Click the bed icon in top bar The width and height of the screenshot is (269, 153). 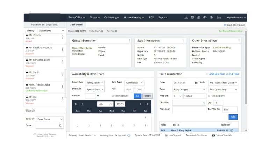[219, 17]
